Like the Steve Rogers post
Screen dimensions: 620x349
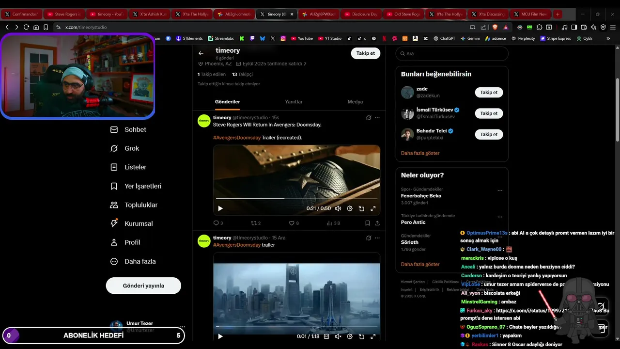click(294, 223)
